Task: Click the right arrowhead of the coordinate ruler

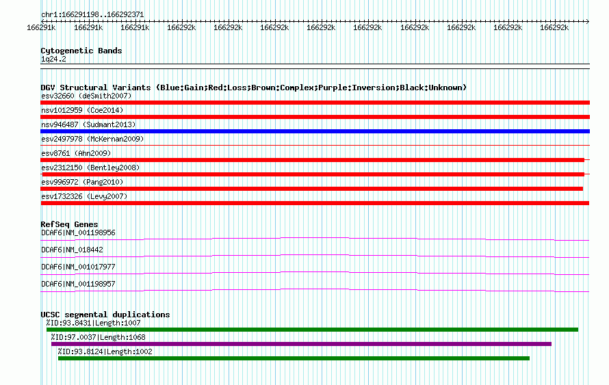Action: pyautogui.click(x=588, y=21)
